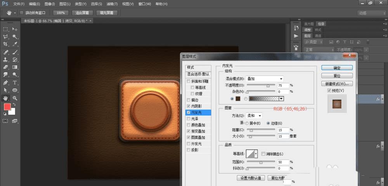The image size is (388, 186).
Task: Select the Magic Wand tool
Action: [x=15, y=36]
